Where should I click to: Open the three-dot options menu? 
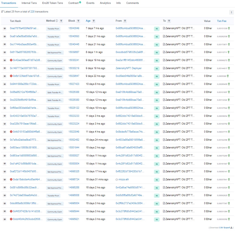point(231,12)
